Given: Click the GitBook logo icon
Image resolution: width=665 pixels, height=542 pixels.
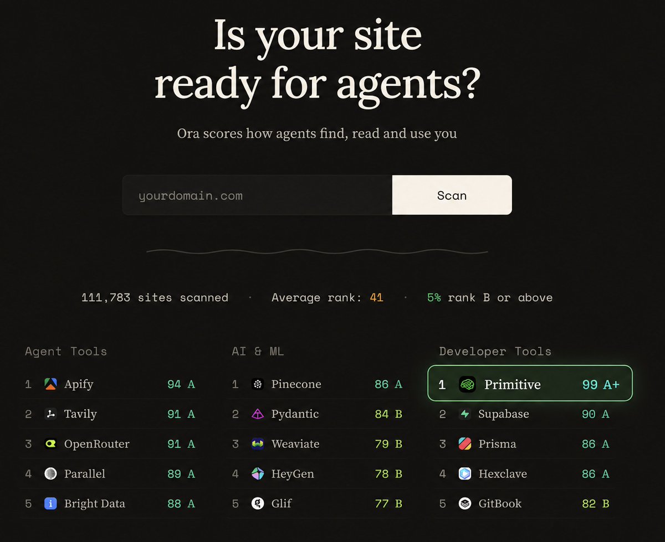Looking at the screenshot, I should 465,504.
